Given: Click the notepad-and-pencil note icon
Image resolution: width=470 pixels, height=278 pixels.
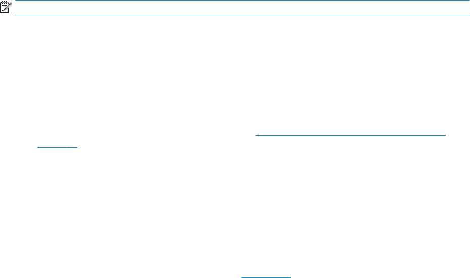Looking at the screenshot, I should (x=6, y=7).
